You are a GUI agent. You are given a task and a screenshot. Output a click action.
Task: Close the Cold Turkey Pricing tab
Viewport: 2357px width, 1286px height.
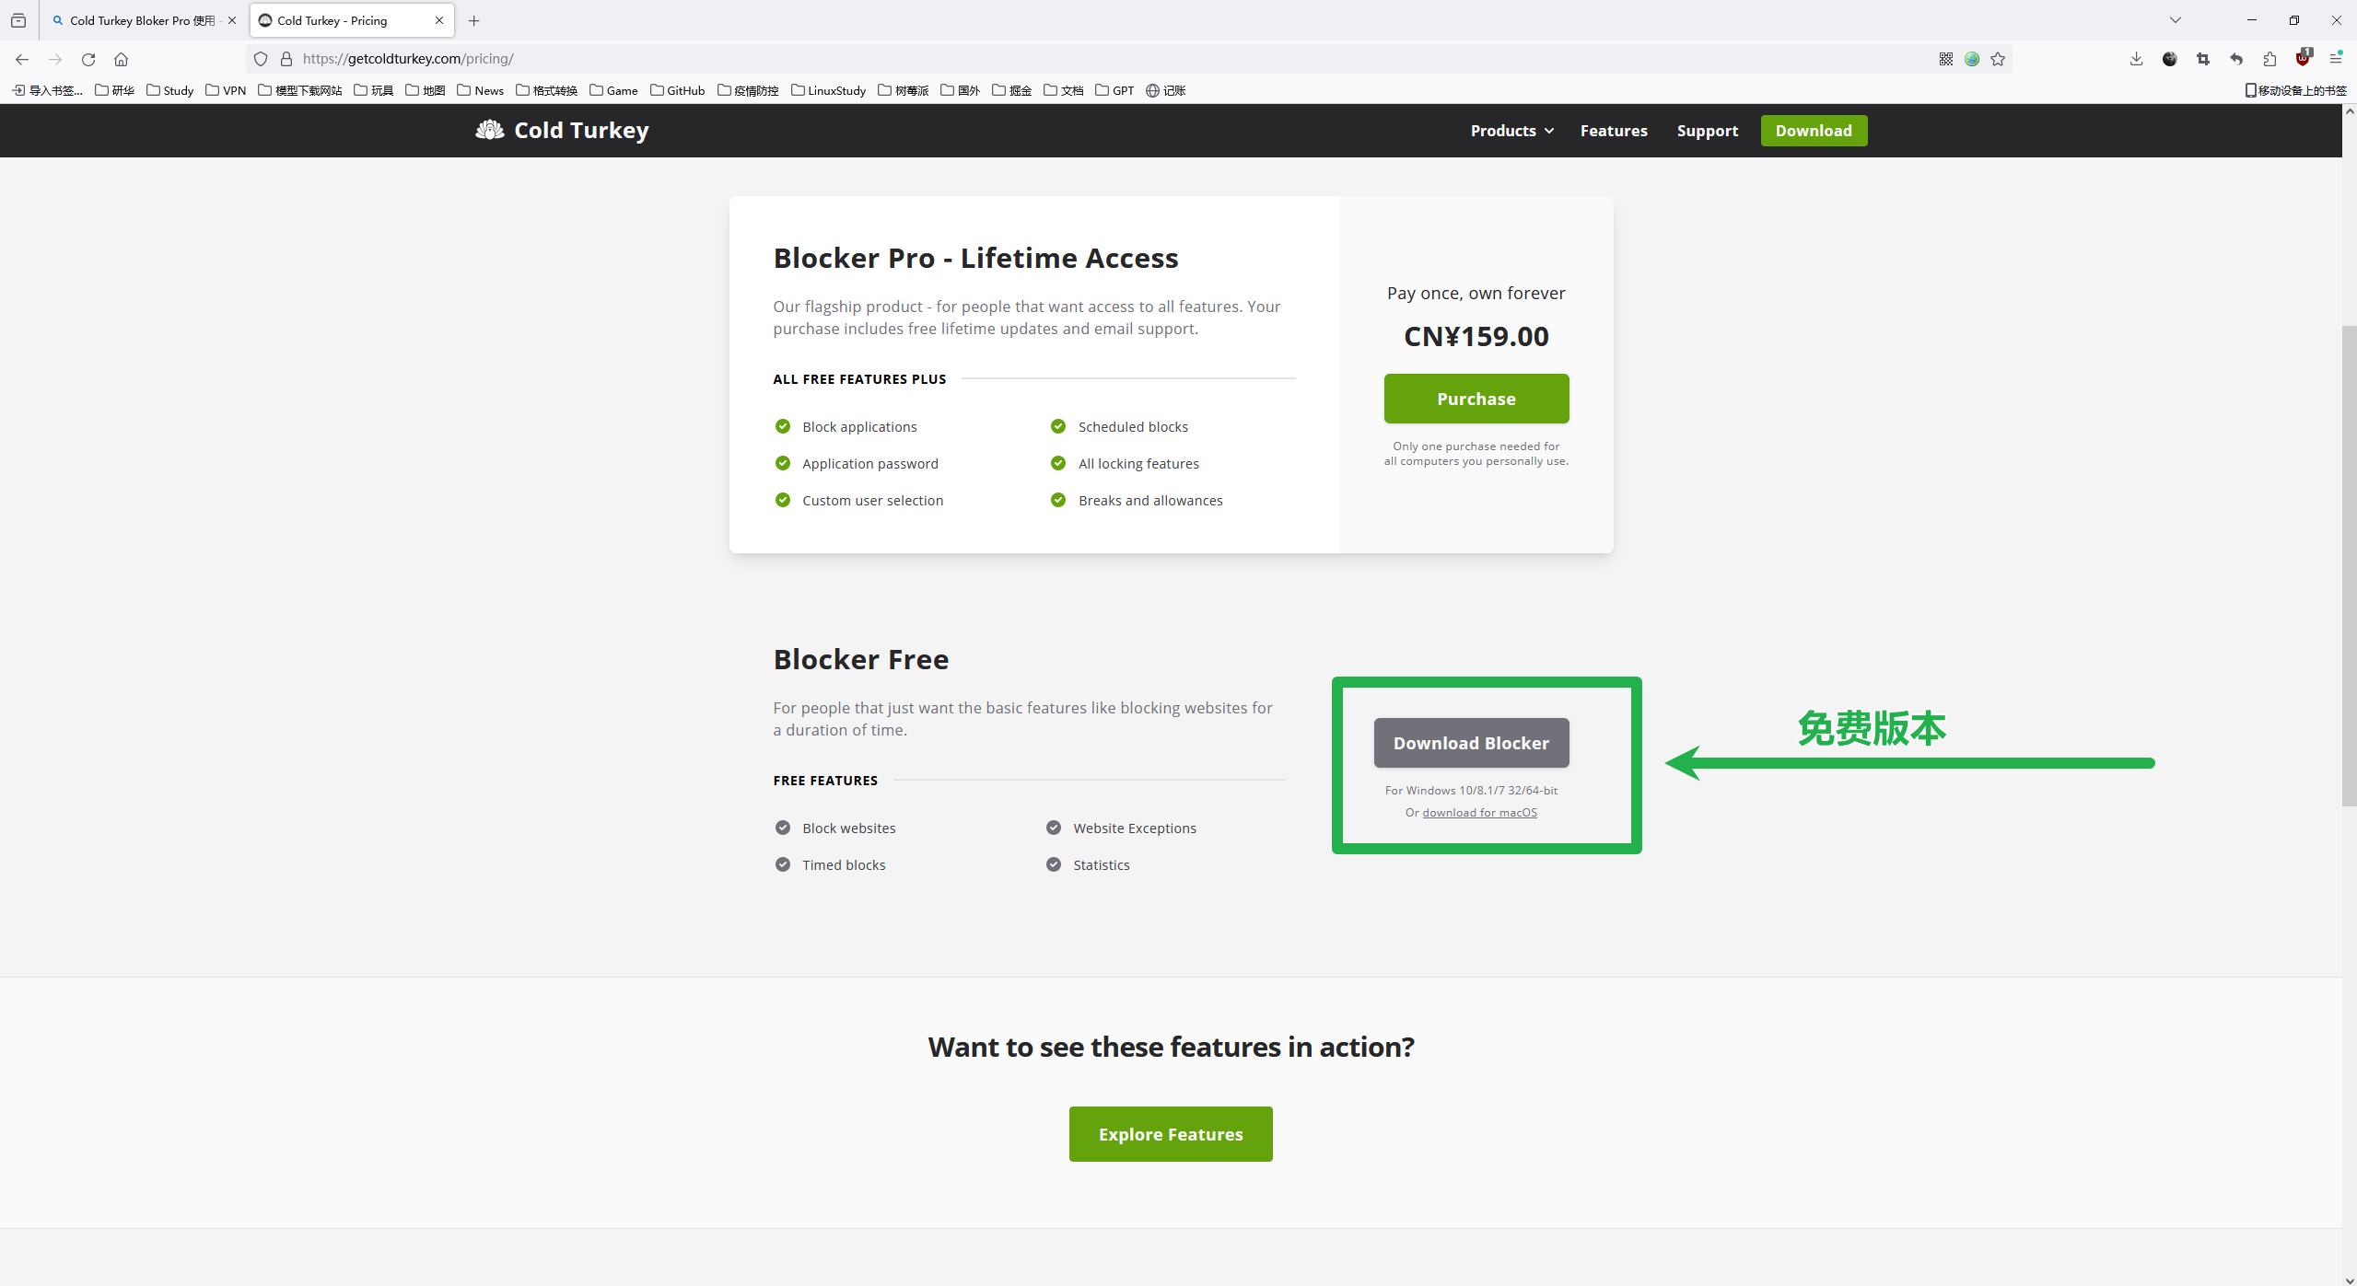click(x=439, y=20)
